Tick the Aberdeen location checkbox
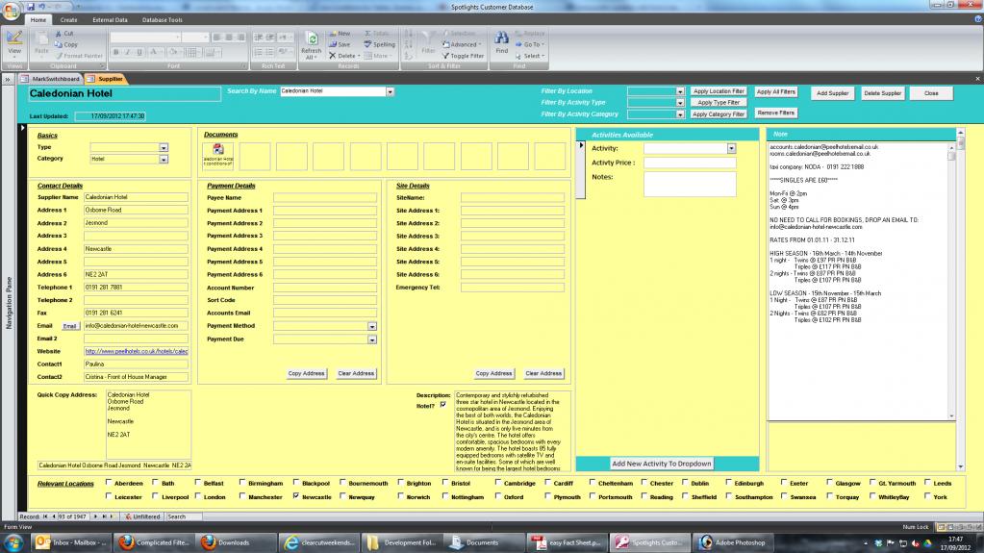This screenshot has height=553, width=984. click(x=107, y=483)
